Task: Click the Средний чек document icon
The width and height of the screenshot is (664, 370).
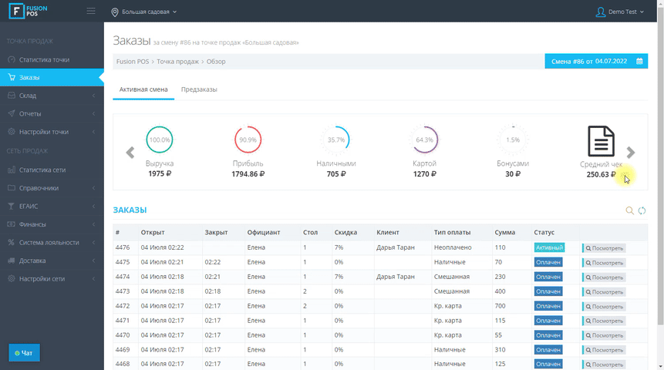Action: pos(601,141)
